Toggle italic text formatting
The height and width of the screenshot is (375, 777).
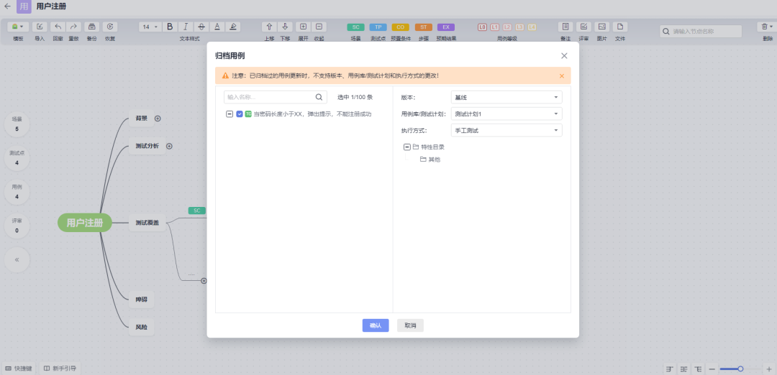pos(186,27)
